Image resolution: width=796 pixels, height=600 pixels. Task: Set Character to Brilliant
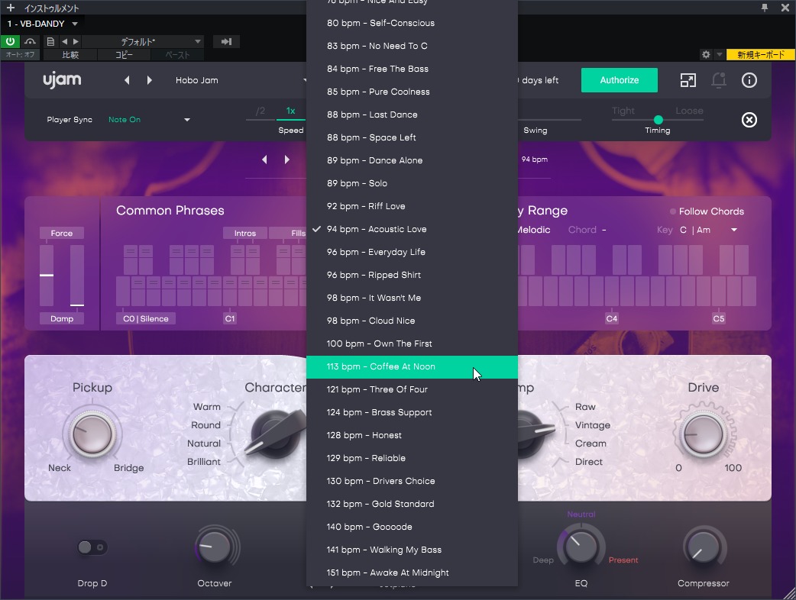[203, 462]
